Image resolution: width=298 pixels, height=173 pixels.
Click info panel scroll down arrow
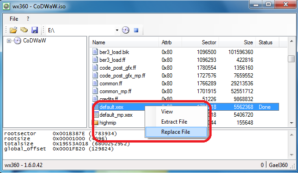(292, 155)
